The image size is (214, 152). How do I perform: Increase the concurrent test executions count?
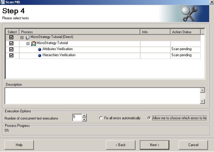[85, 116]
